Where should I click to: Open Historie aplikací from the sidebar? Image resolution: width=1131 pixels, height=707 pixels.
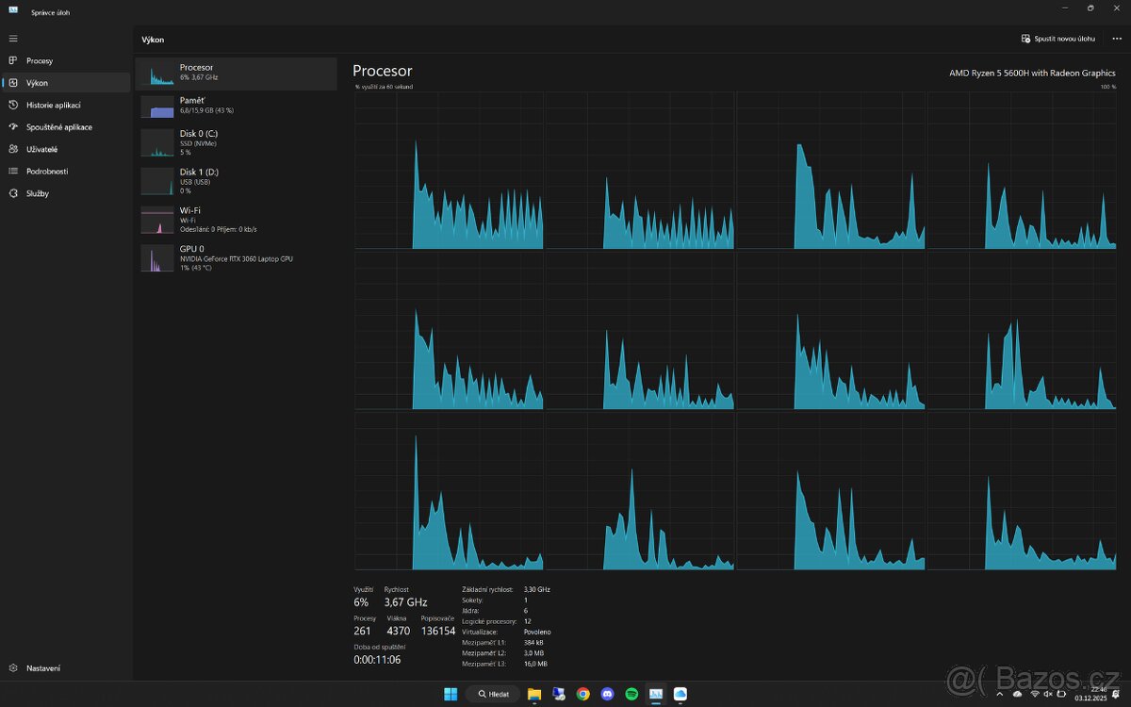point(53,105)
